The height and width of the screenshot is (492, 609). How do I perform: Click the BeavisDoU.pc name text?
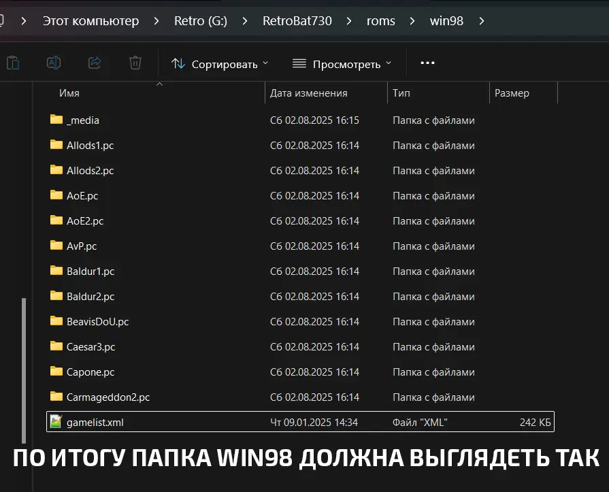97,321
